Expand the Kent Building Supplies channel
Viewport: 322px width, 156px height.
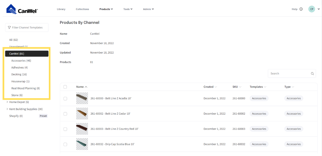(x=7, y=109)
